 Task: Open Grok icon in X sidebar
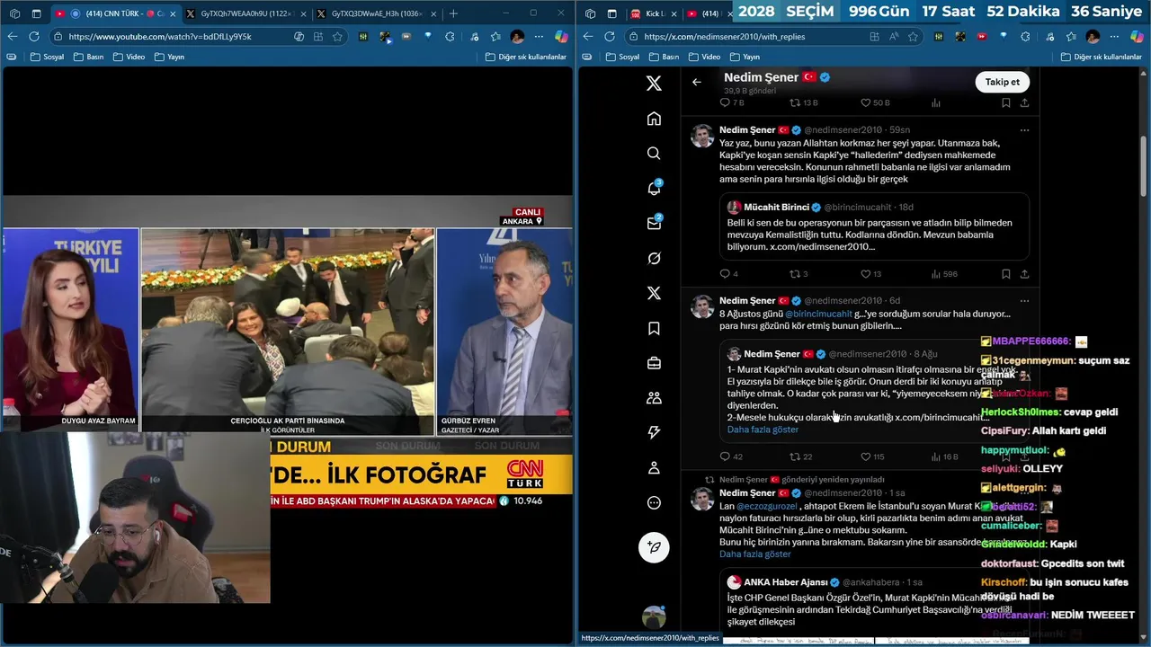[x=654, y=259]
